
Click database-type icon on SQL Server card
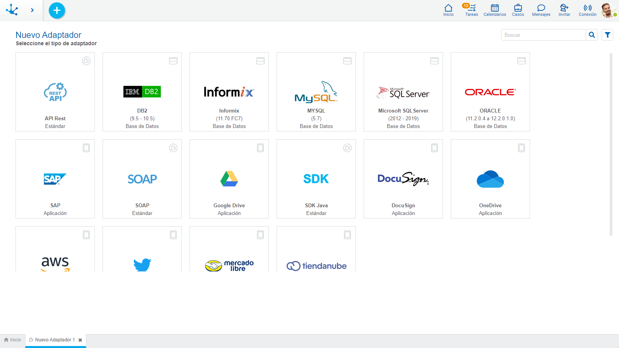click(434, 61)
